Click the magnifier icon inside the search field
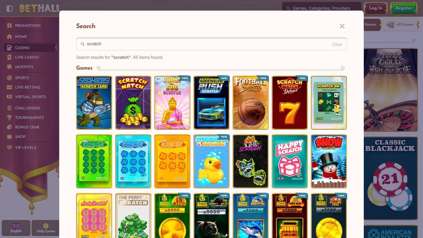 pyautogui.click(x=83, y=44)
